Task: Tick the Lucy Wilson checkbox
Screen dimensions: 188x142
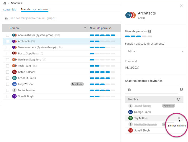Action: click(x=8, y=84)
